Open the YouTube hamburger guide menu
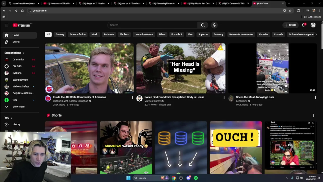Image resolution: width=323 pixels, height=182 pixels. coord(7,25)
